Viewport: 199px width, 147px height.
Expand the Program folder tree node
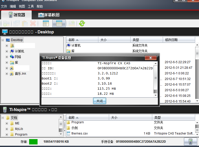[x=7, y=135]
